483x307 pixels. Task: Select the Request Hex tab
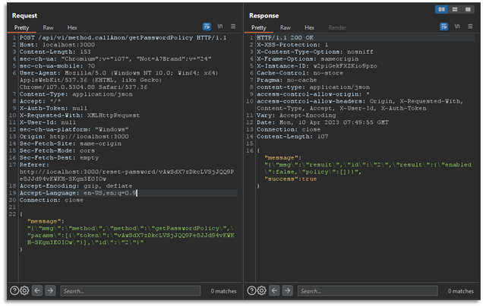(x=72, y=27)
